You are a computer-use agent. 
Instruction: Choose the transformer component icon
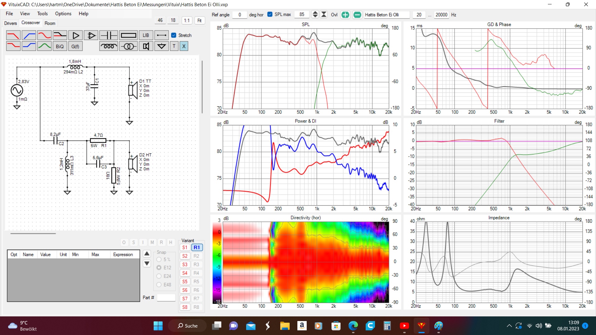pyautogui.click(x=129, y=46)
